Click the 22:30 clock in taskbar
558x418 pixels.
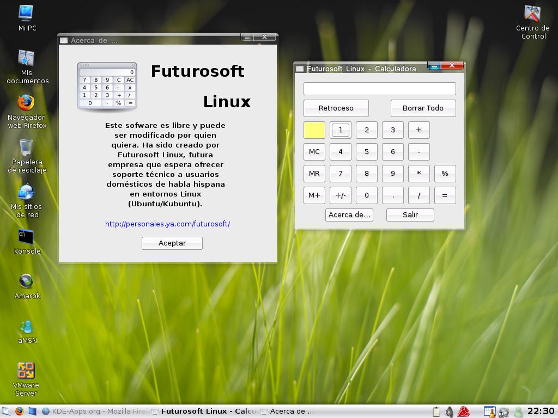click(x=541, y=411)
